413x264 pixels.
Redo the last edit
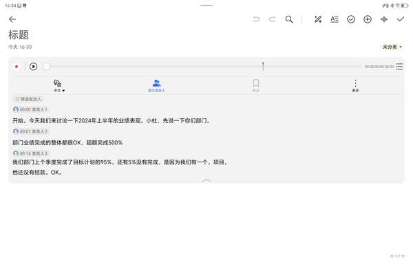point(273,19)
